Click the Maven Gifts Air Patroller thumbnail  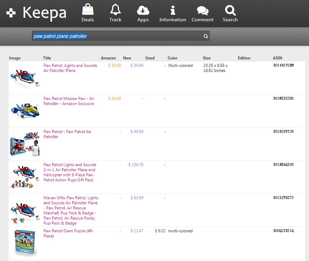point(25,213)
